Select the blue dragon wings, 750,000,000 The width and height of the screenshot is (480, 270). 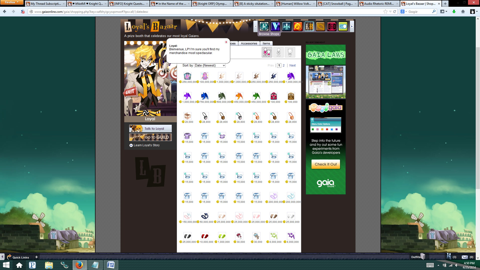coord(205,96)
